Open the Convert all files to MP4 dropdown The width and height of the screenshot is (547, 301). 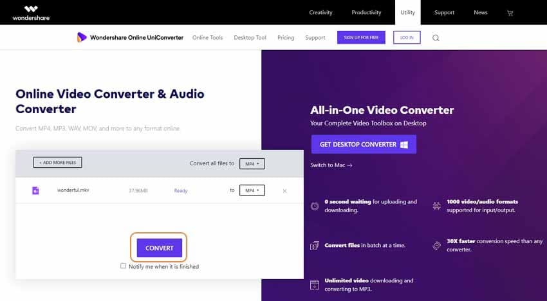pos(252,163)
